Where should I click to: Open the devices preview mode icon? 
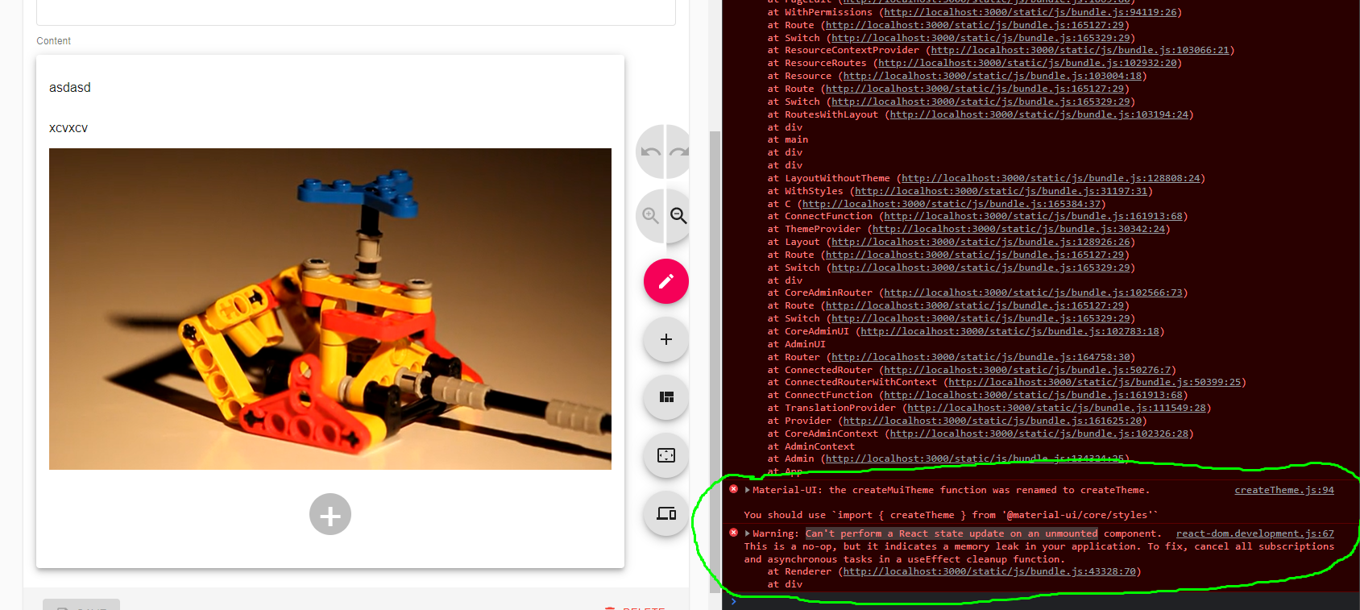tap(666, 513)
